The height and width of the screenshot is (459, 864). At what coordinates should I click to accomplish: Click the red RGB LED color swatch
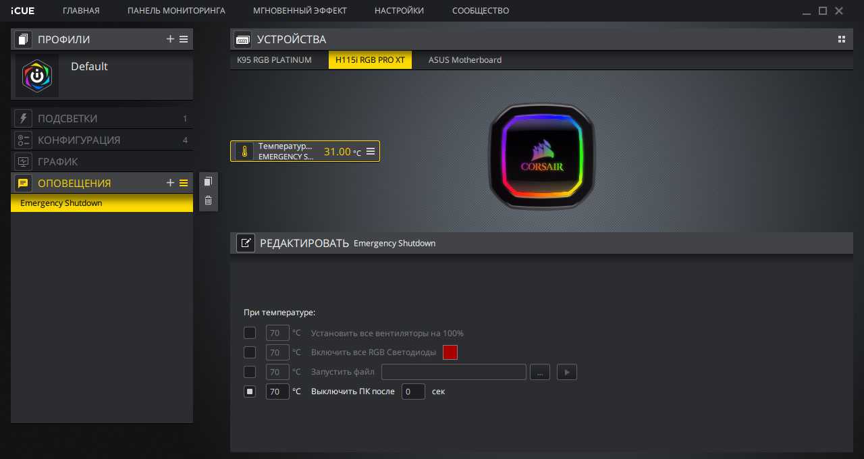click(x=450, y=352)
